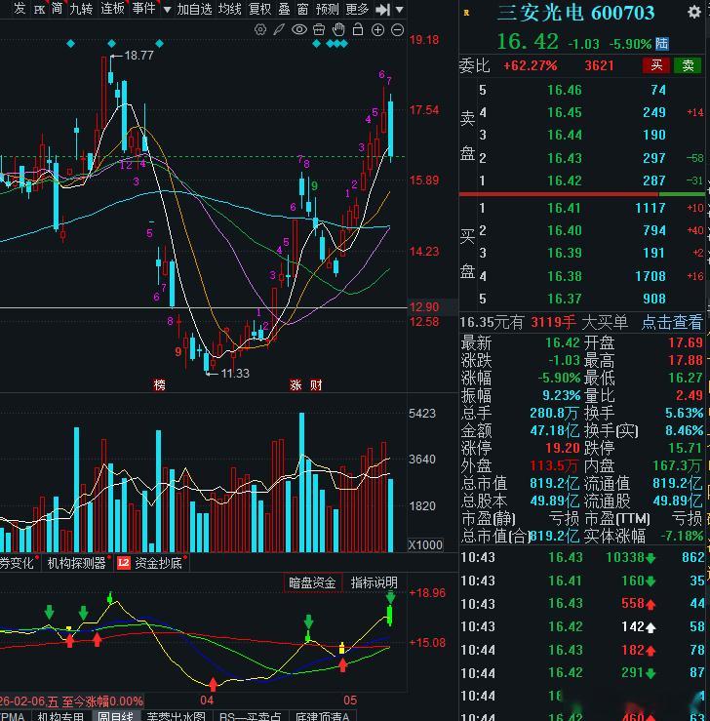The height and width of the screenshot is (721, 710).
Task: Click the X1000 volume scale label
Action: point(425,544)
